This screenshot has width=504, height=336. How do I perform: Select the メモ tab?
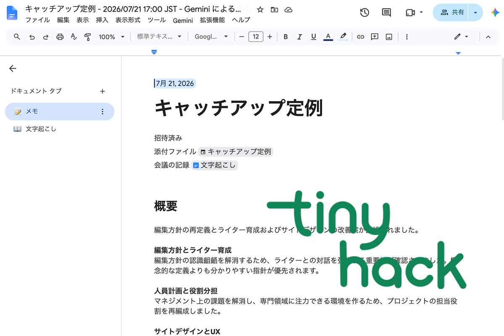60,111
